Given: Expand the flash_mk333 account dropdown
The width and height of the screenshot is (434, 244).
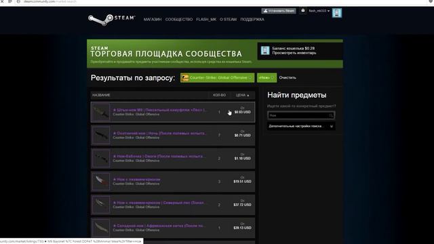Looking at the screenshot, I should tap(319, 11).
